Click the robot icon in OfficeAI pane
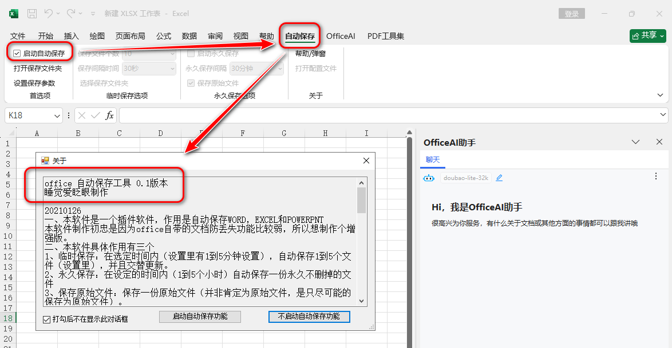 coord(429,178)
